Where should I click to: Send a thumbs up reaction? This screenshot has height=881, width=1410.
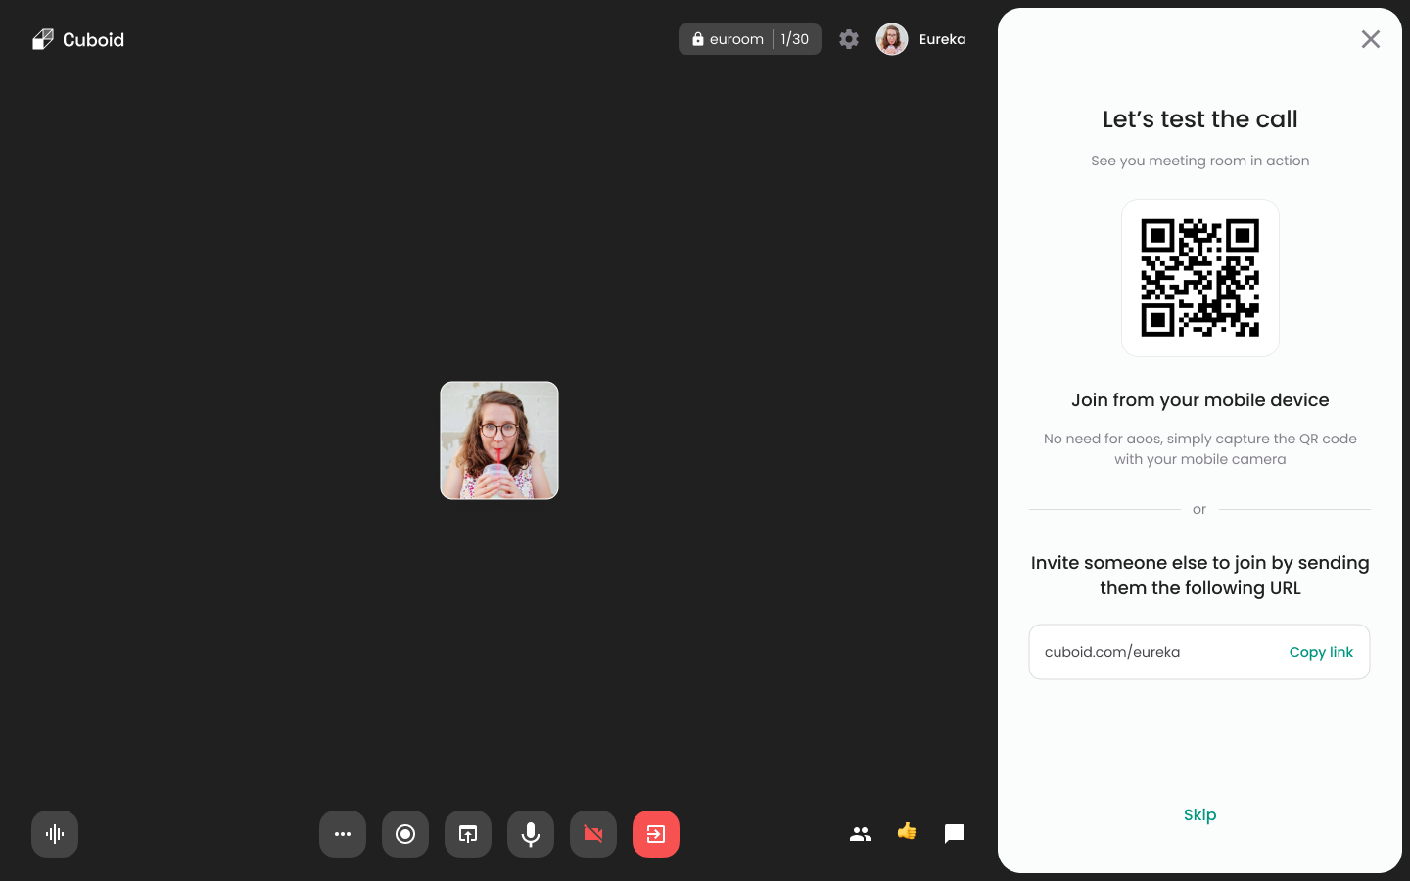click(x=907, y=832)
